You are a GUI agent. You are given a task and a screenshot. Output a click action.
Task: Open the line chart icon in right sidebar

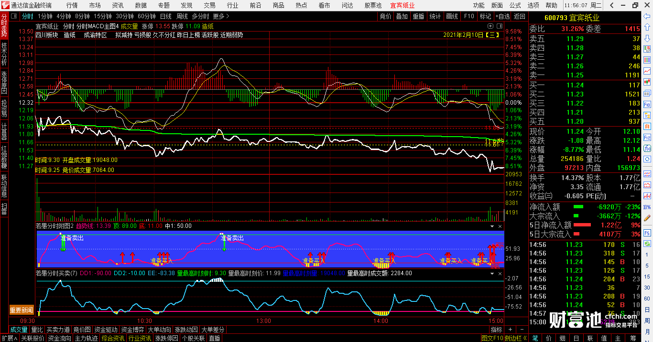647,70
